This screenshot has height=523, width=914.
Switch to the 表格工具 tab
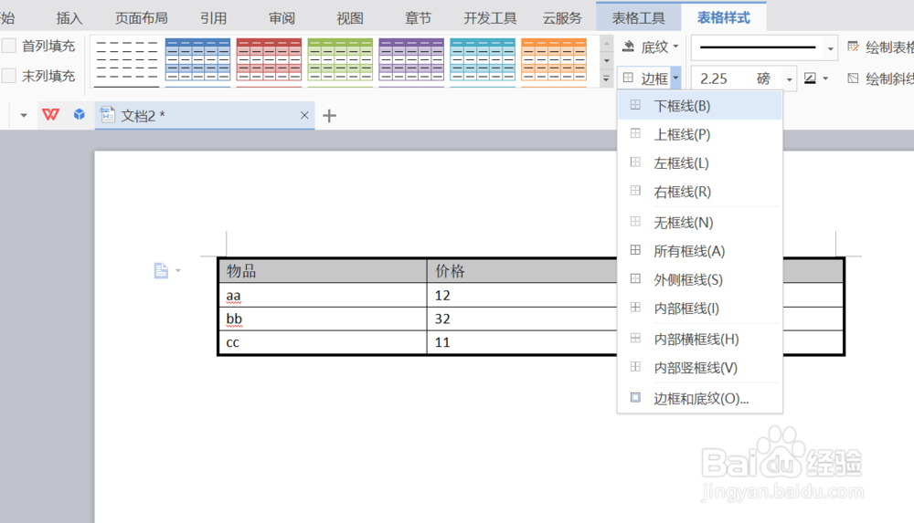pyautogui.click(x=638, y=18)
